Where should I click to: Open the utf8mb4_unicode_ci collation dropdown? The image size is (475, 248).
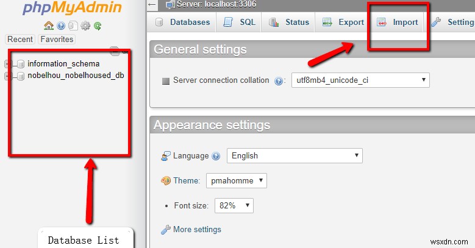(360, 80)
